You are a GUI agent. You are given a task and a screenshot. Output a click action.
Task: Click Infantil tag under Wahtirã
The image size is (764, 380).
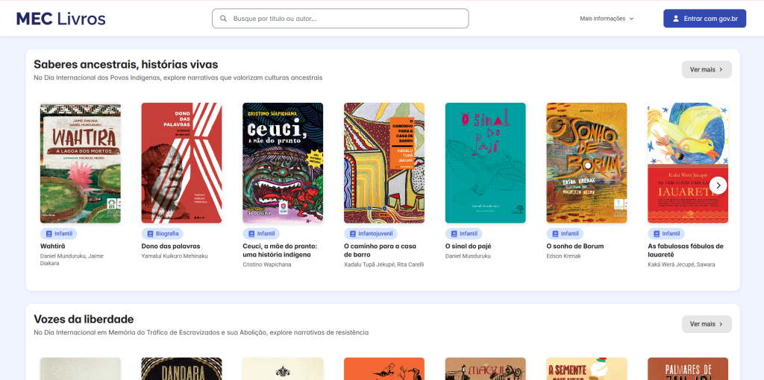point(58,233)
